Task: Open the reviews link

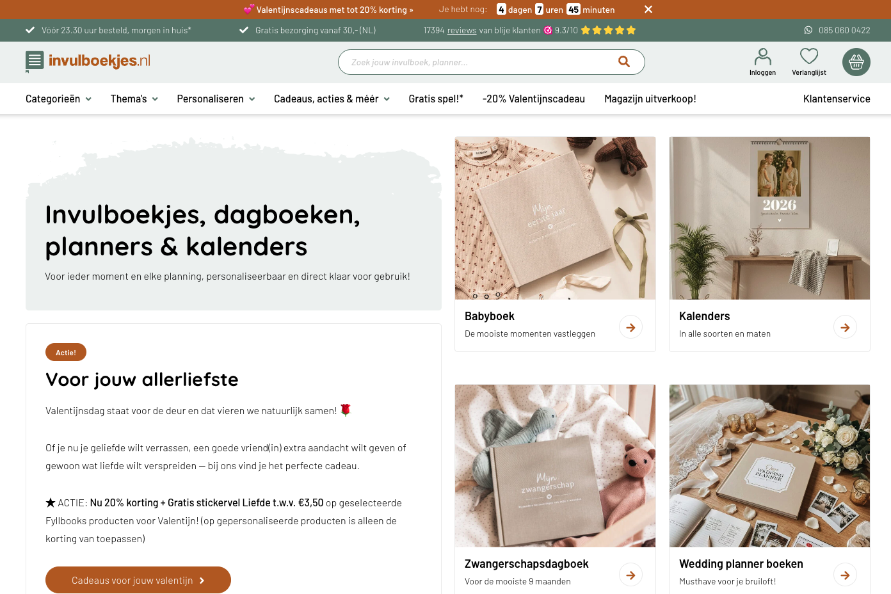Action: click(x=462, y=30)
